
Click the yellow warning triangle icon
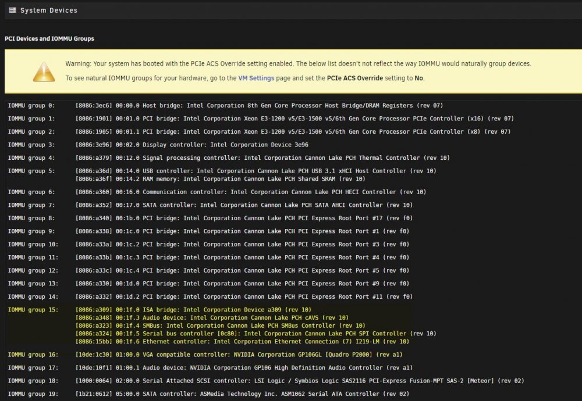pyautogui.click(x=44, y=71)
